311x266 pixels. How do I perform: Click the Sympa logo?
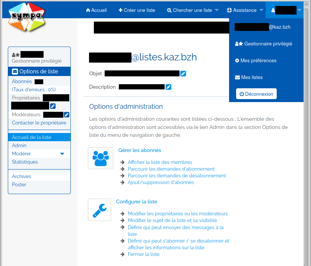[25, 17]
